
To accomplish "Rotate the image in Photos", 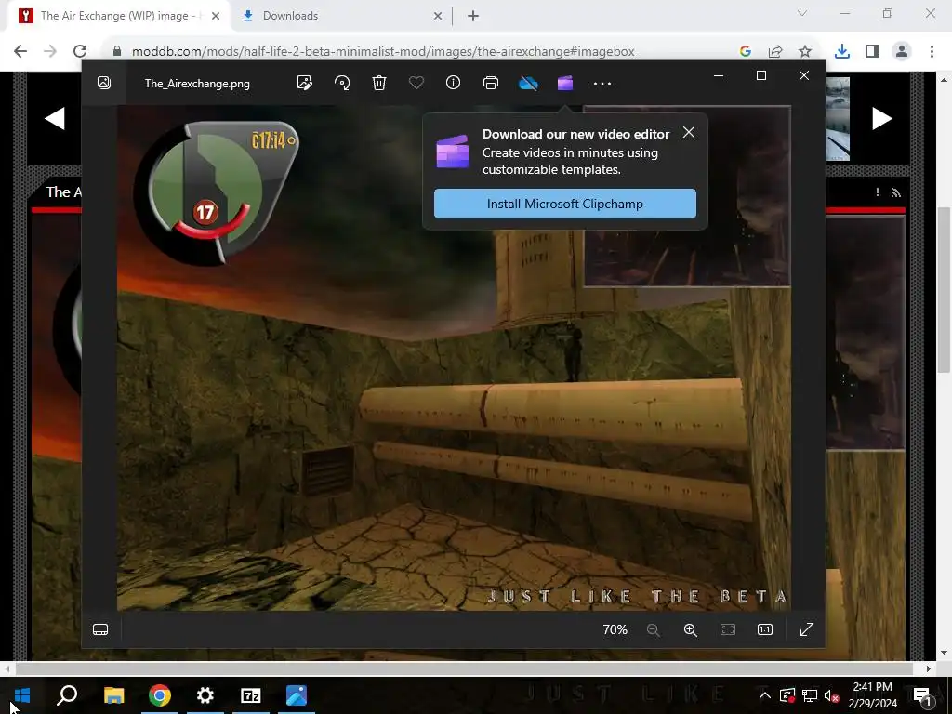I will coord(342,83).
